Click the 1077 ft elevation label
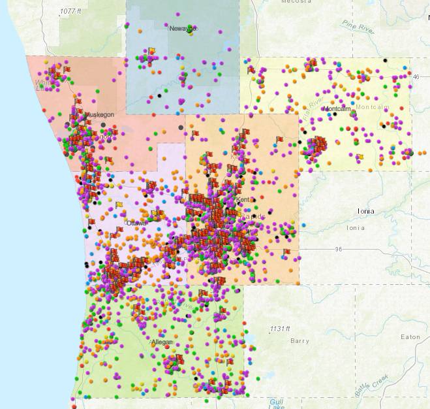Screen dimensions: 430x409 pos(70,12)
